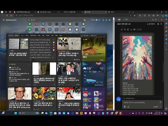Open the feed personalize button
Image resolution: width=168 pixels, height=126 pixels.
point(85,35)
